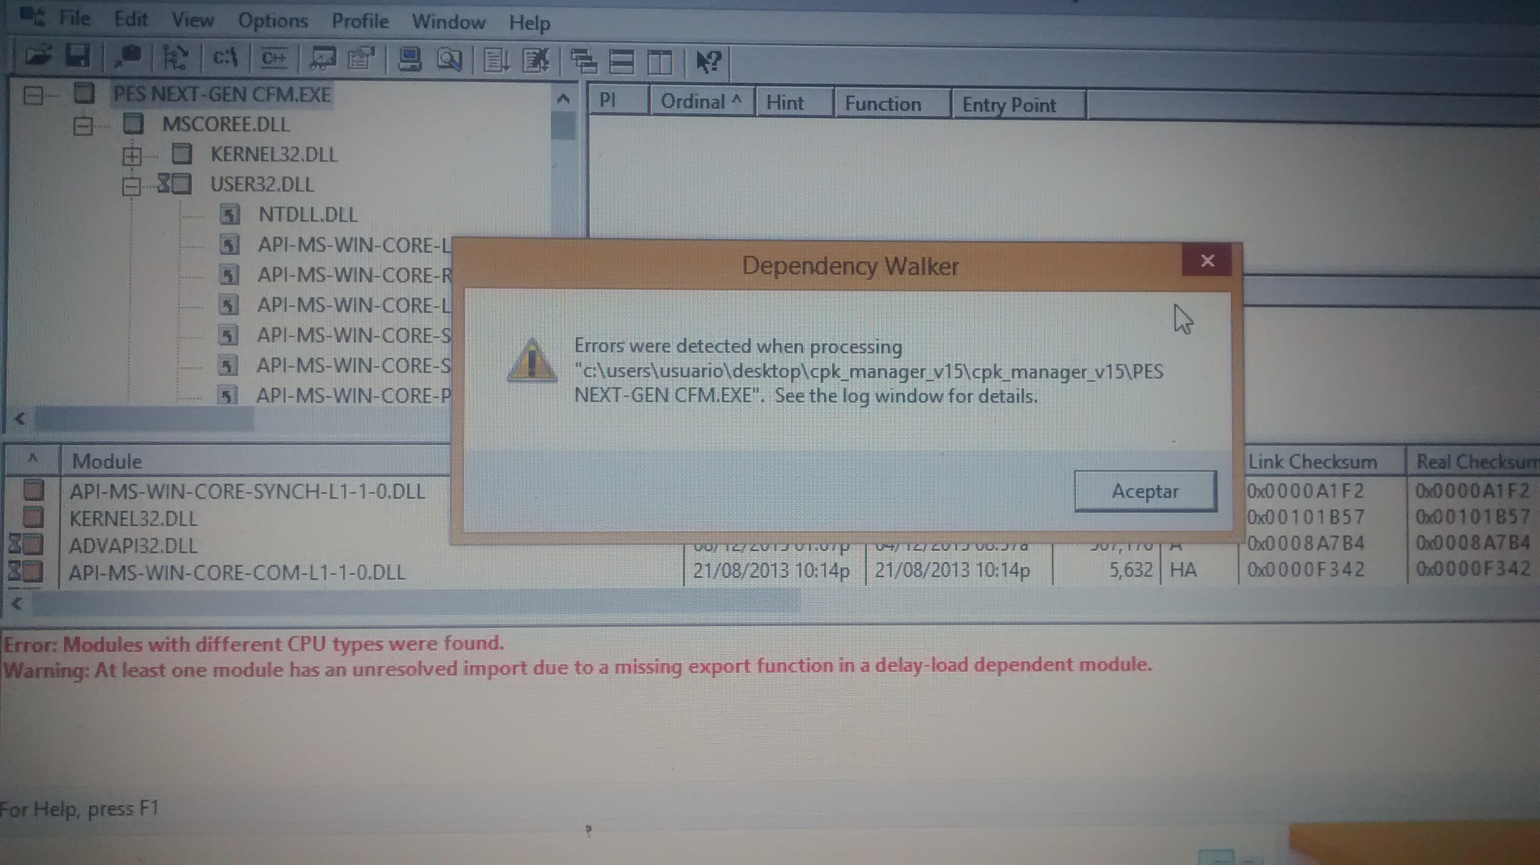Select USER32.DLL in the dependency tree

click(262, 184)
